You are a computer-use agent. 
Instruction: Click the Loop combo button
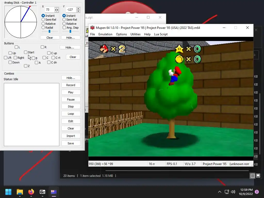[71, 114]
